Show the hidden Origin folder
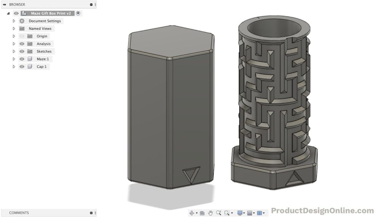Viewport: 386px width, 217px height. (22, 36)
